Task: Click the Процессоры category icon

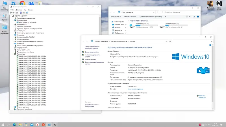Action: pyautogui.click(x=15, y=54)
